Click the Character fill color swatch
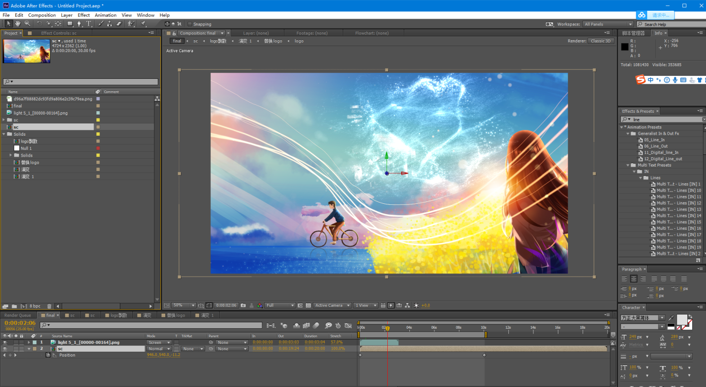706x387 pixels. point(681,319)
